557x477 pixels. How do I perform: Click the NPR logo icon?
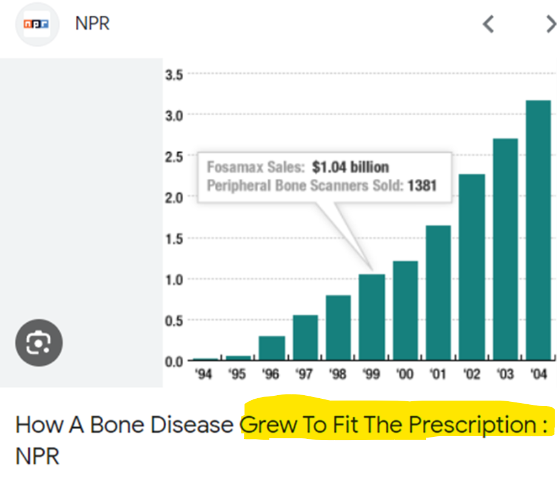pos(37,25)
